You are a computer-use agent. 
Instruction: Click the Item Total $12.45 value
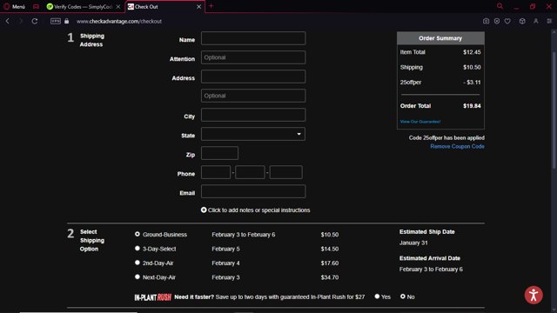click(x=472, y=52)
